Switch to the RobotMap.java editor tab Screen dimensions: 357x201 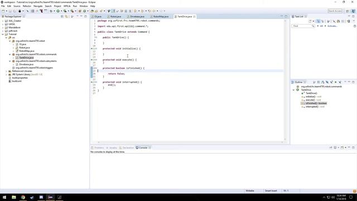[x=161, y=17]
